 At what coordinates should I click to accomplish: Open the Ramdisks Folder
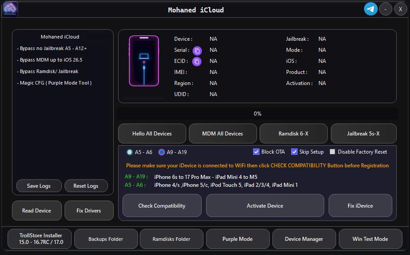pos(172,239)
